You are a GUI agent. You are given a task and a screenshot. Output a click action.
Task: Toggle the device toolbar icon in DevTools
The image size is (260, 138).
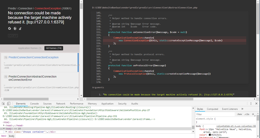[9, 103]
